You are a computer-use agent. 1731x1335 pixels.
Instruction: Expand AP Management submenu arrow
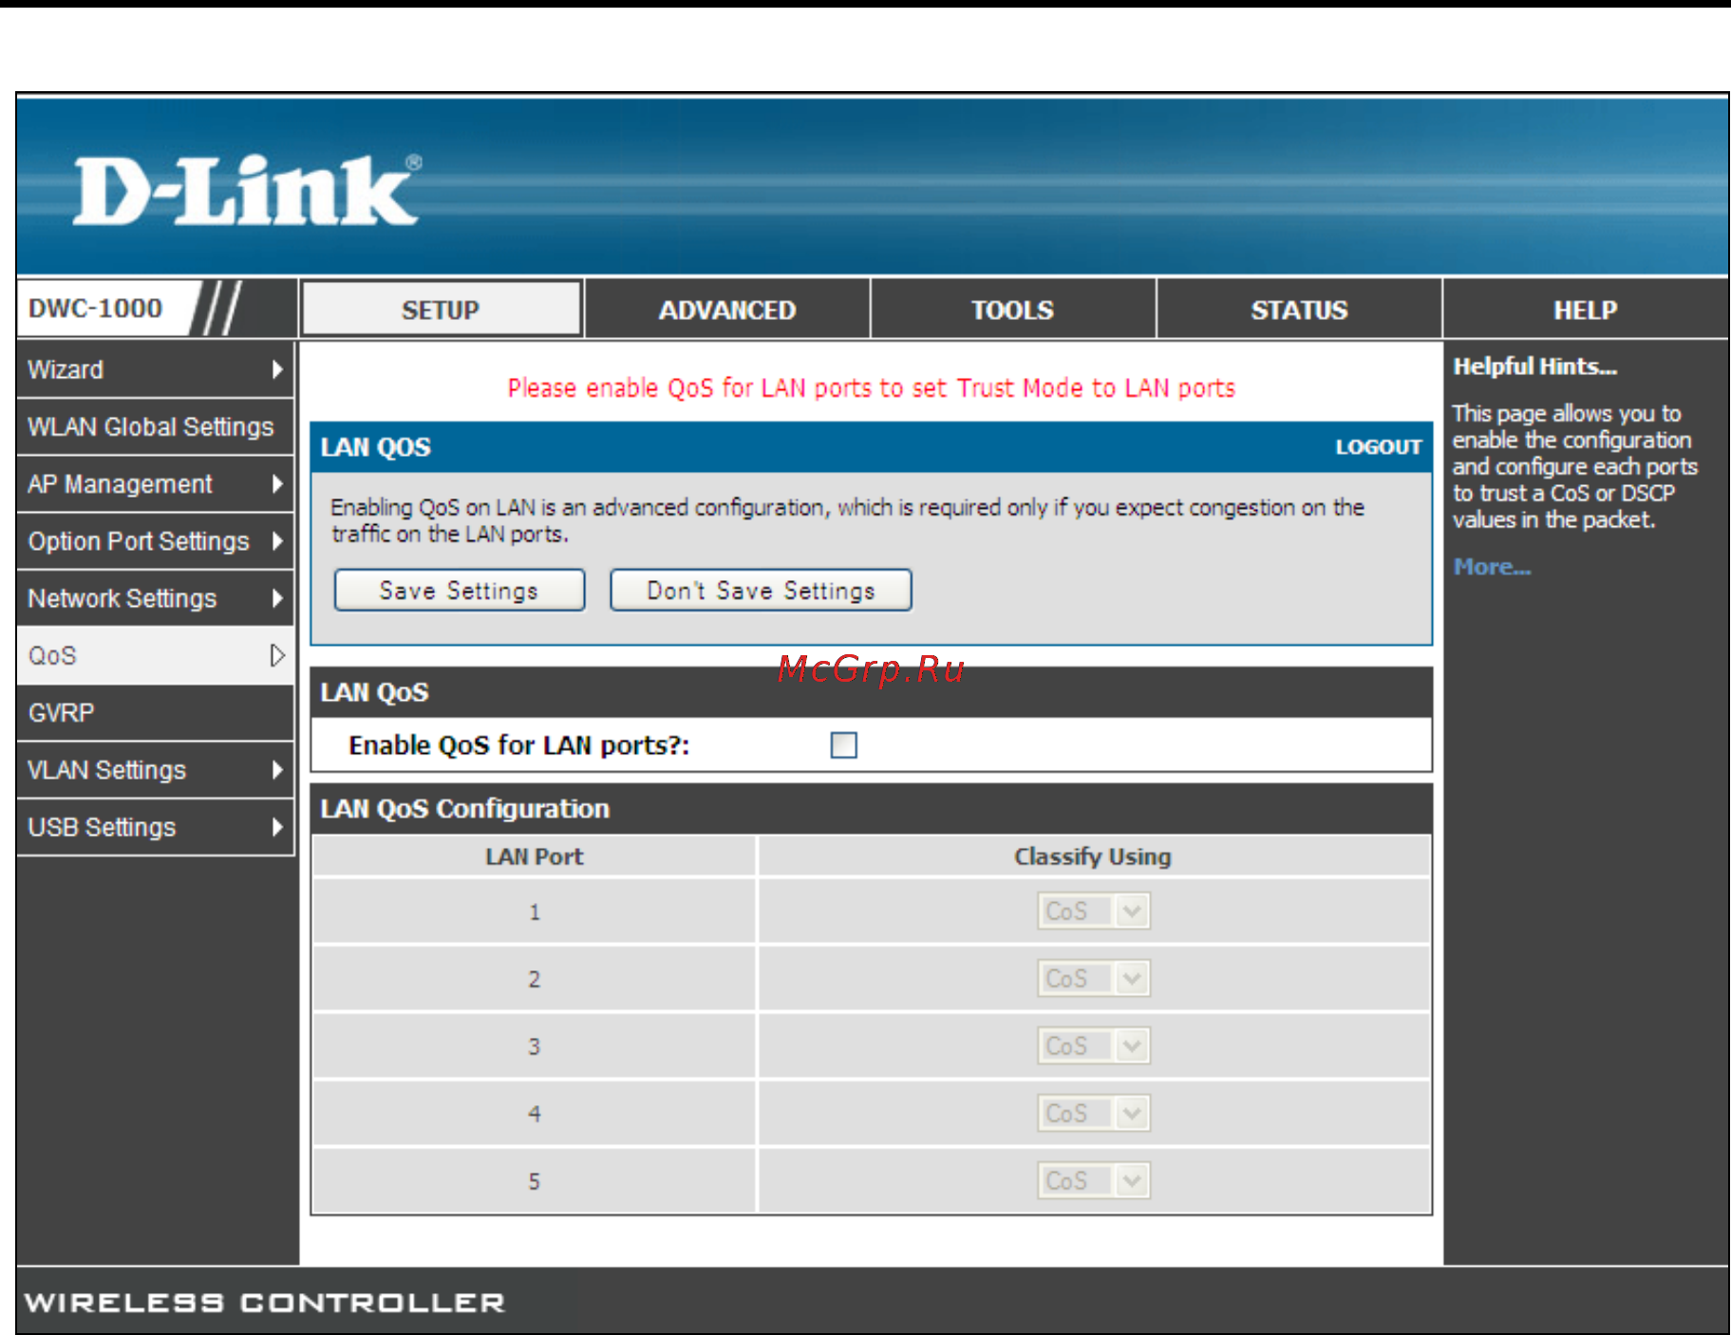coord(277,483)
